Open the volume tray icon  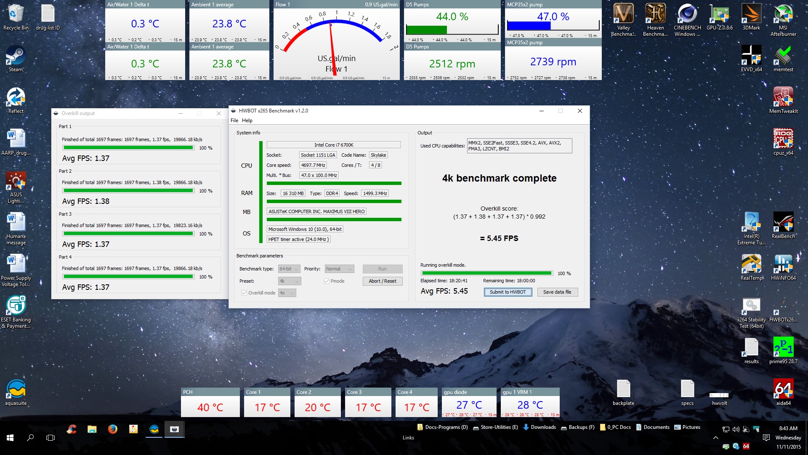point(736,429)
